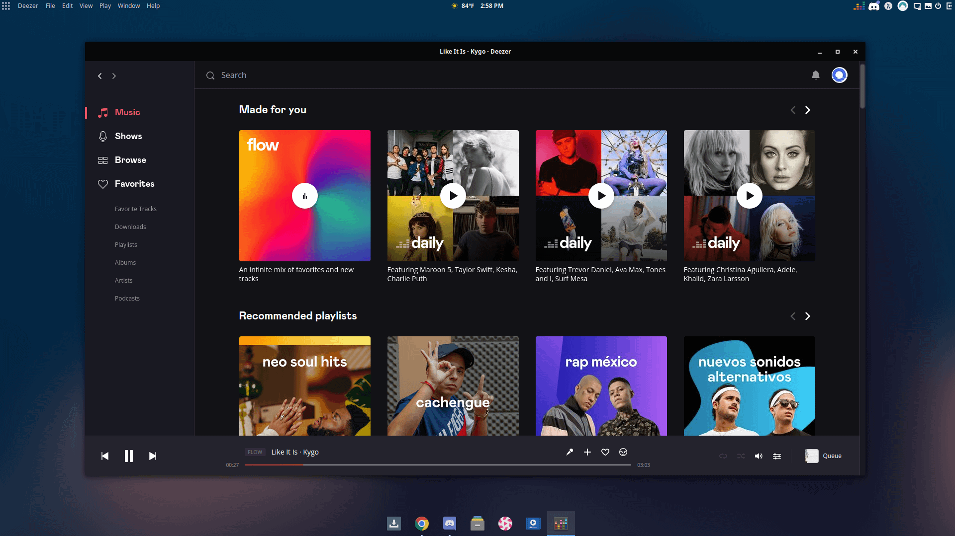Open Albums under Favorites
The image size is (955, 536).
125,263
